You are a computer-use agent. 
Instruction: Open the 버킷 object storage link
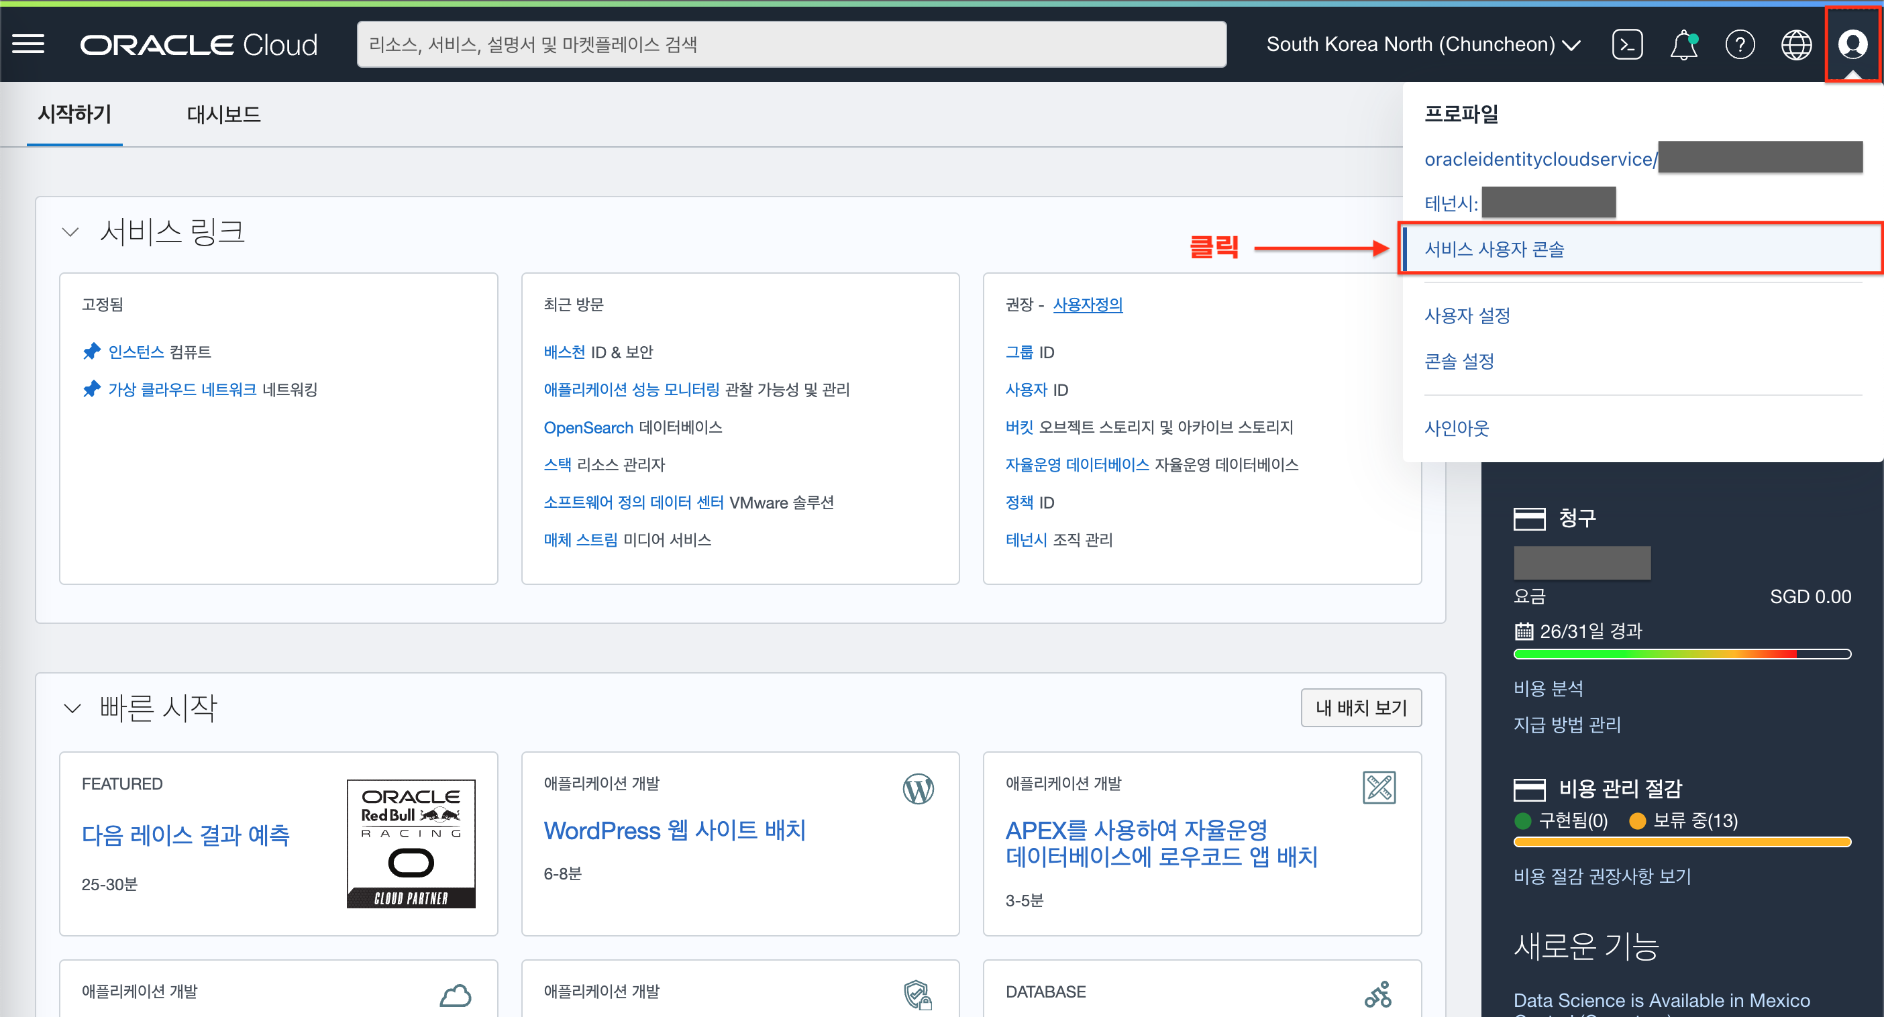coord(1020,427)
